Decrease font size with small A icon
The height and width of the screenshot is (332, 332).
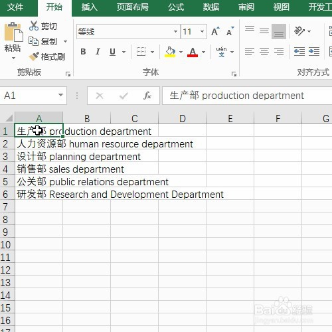pyautogui.click(x=230, y=31)
